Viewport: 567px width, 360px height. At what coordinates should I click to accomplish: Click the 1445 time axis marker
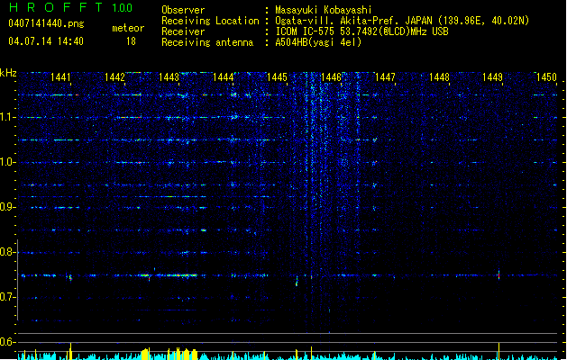click(277, 77)
